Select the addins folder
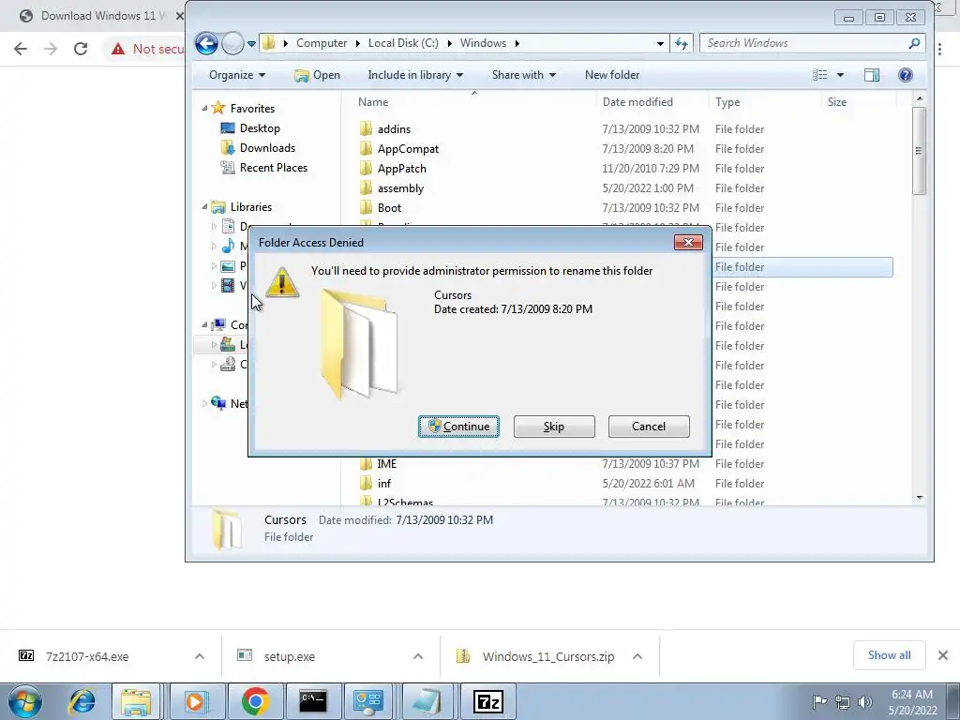Image resolution: width=960 pixels, height=720 pixels. 394,129
